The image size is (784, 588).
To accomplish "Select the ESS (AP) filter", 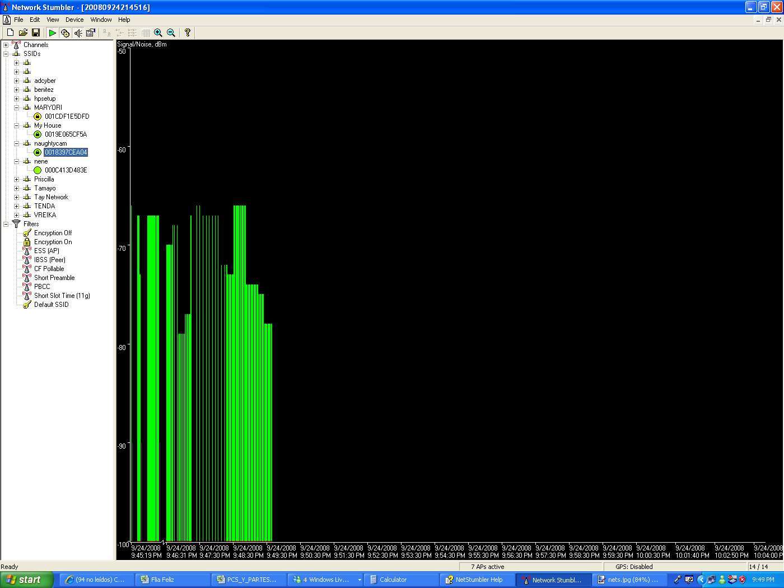I will [46, 251].
